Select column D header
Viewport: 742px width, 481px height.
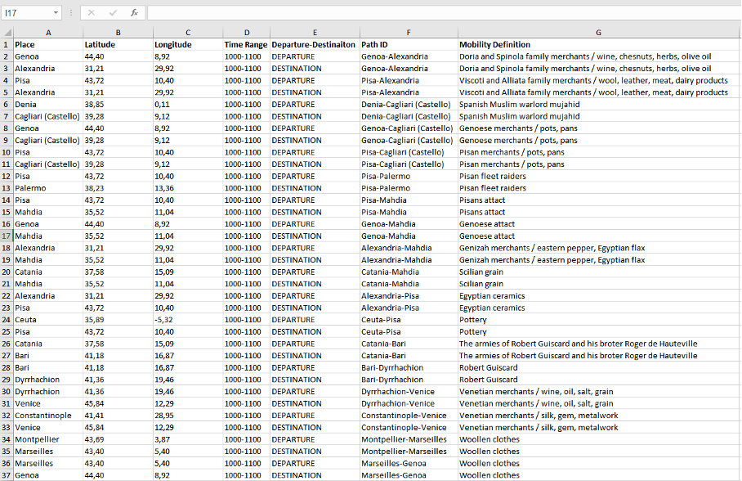(x=247, y=33)
